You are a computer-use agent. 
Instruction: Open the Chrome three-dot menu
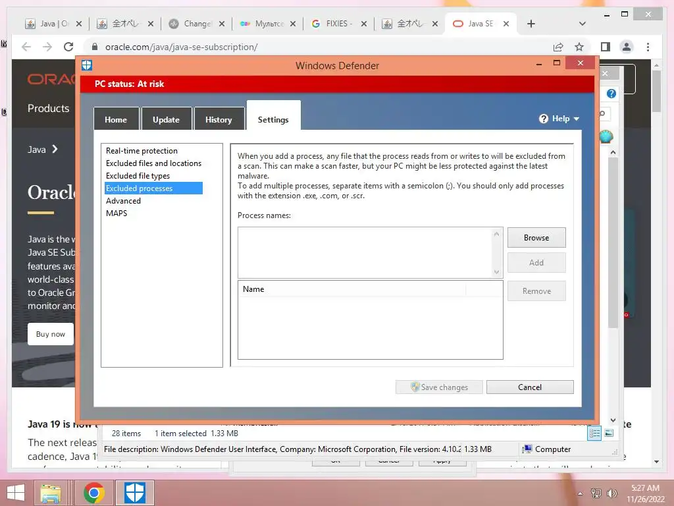[x=648, y=47]
